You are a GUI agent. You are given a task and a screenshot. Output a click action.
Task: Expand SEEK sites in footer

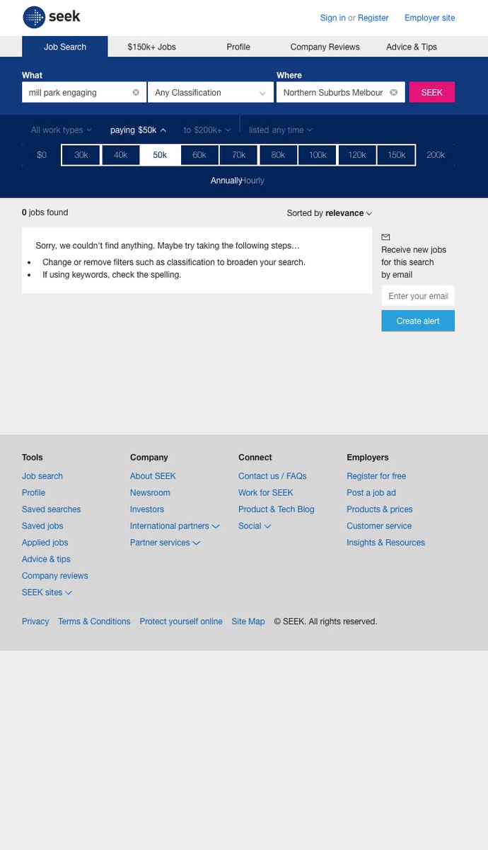coord(47,592)
